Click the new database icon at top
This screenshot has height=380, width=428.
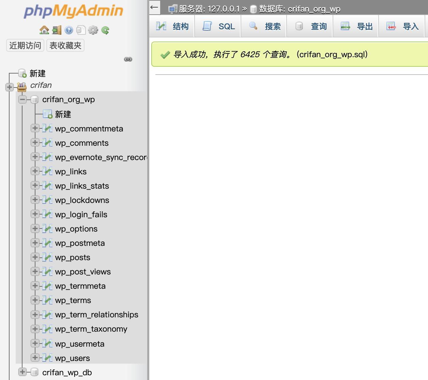click(x=22, y=73)
